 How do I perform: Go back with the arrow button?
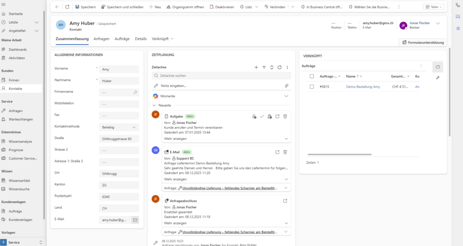pyautogui.click(x=57, y=7)
